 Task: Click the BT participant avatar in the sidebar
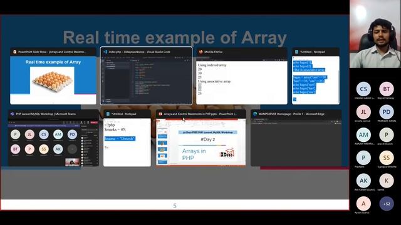click(387, 89)
